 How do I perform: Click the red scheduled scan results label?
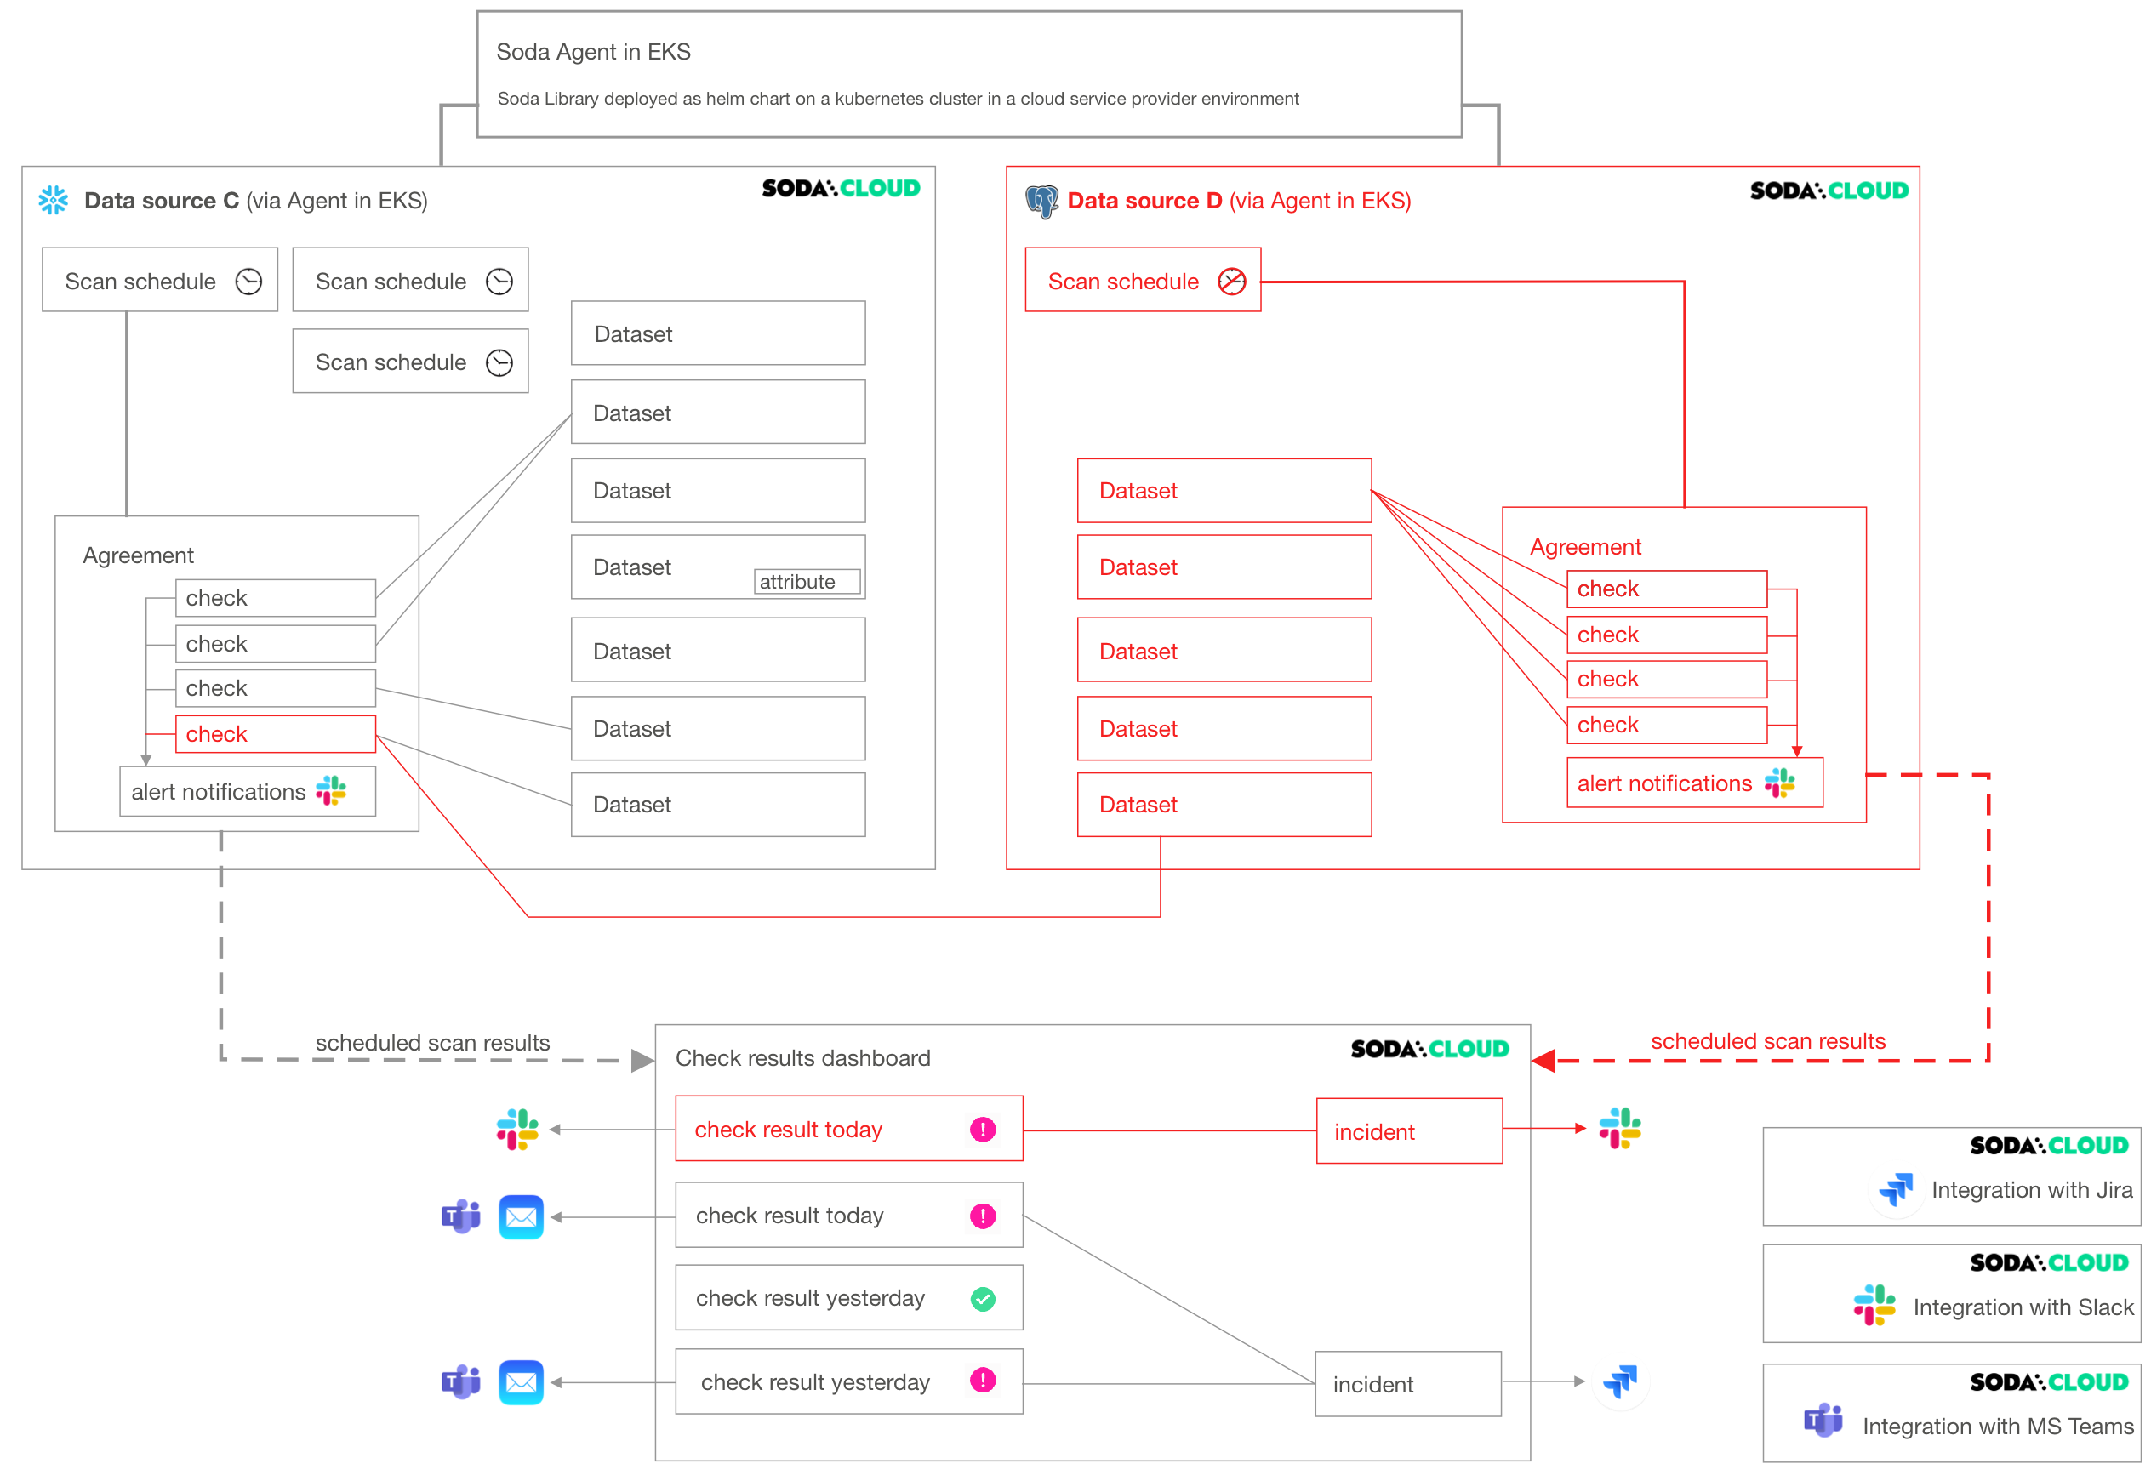[x=1768, y=1041]
